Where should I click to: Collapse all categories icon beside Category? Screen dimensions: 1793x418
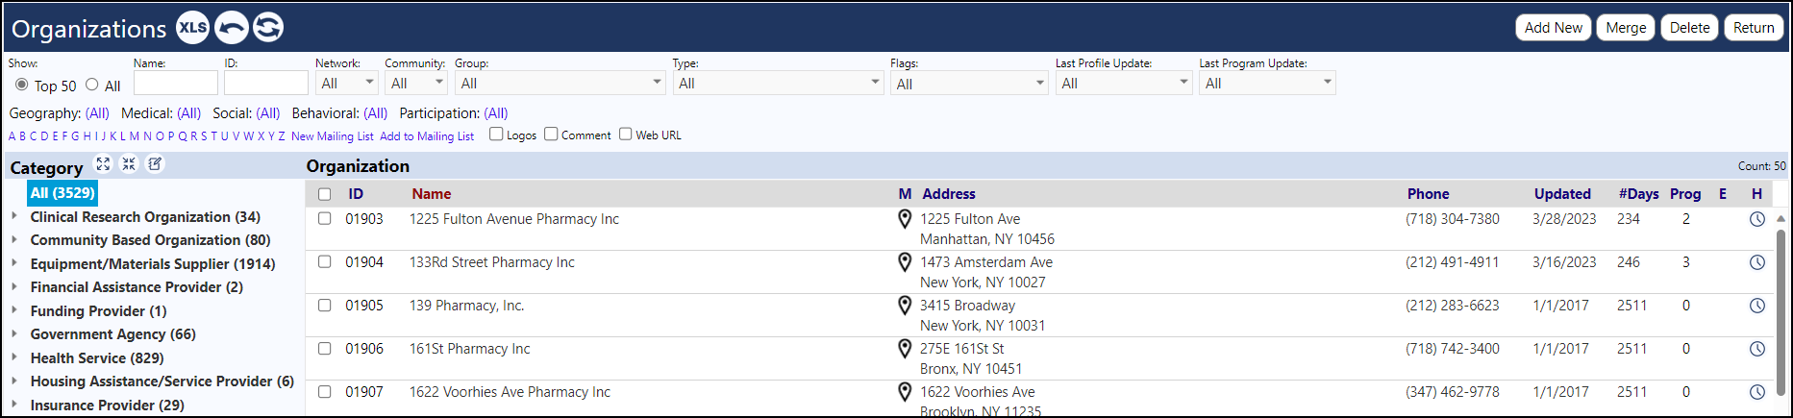[129, 164]
